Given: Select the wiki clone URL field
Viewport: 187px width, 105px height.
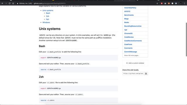Looking at the screenshot, I should 133,73.
